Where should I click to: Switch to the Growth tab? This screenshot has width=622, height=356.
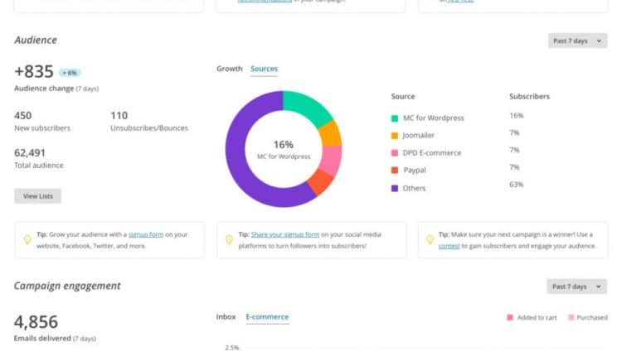(229, 69)
